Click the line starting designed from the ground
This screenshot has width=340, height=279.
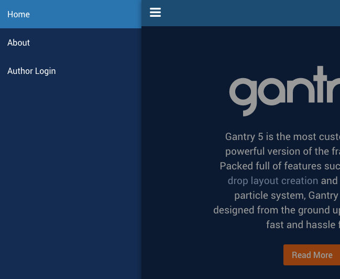[x=277, y=210]
